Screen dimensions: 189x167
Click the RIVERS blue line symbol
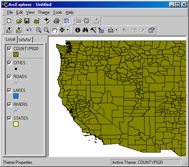point(16,111)
